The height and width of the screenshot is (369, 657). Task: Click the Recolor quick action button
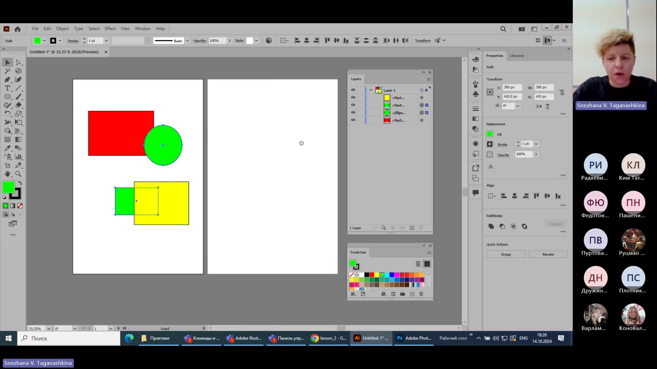[x=548, y=255]
